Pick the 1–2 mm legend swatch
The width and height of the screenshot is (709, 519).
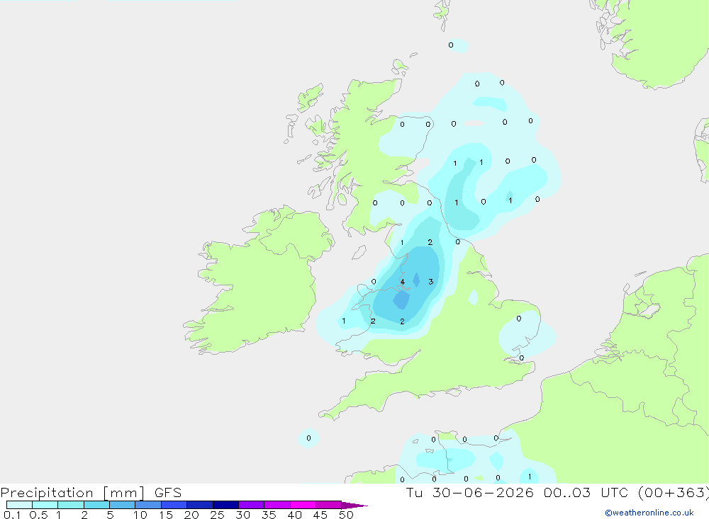click(x=71, y=505)
